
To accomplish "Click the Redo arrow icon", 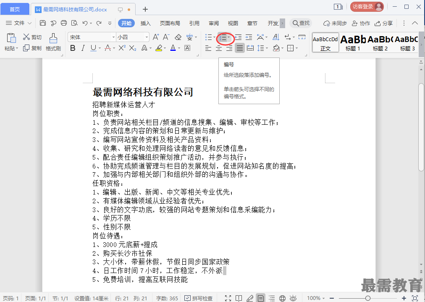I will coord(99,23).
